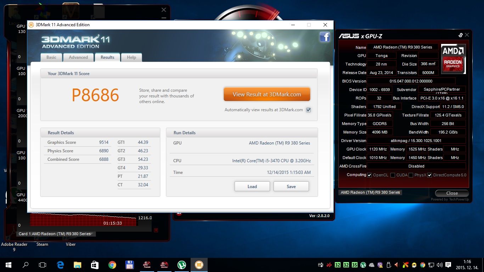This screenshot has width=484, height=272.
Task: Click the Chrome system tray icon
Action: tap(423, 265)
